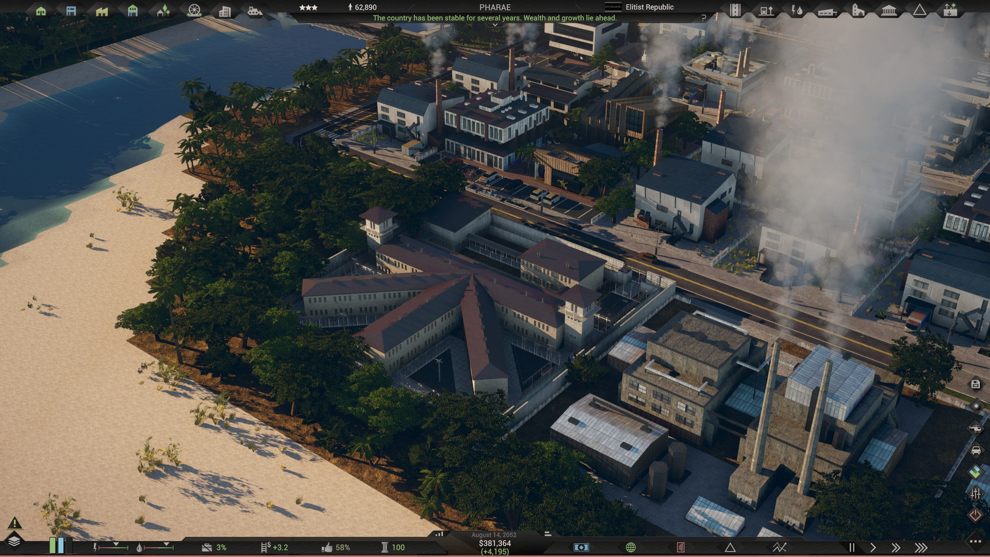Viewport: 990px width, 557px height.
Task: Pause the game simulation
Action: [x=852, y=548]
